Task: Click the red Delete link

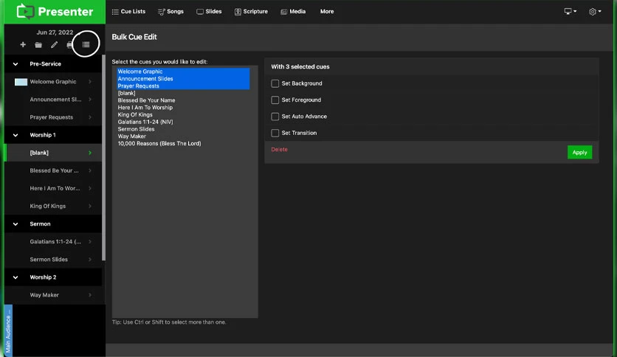Action: click(x=280, y=150)
